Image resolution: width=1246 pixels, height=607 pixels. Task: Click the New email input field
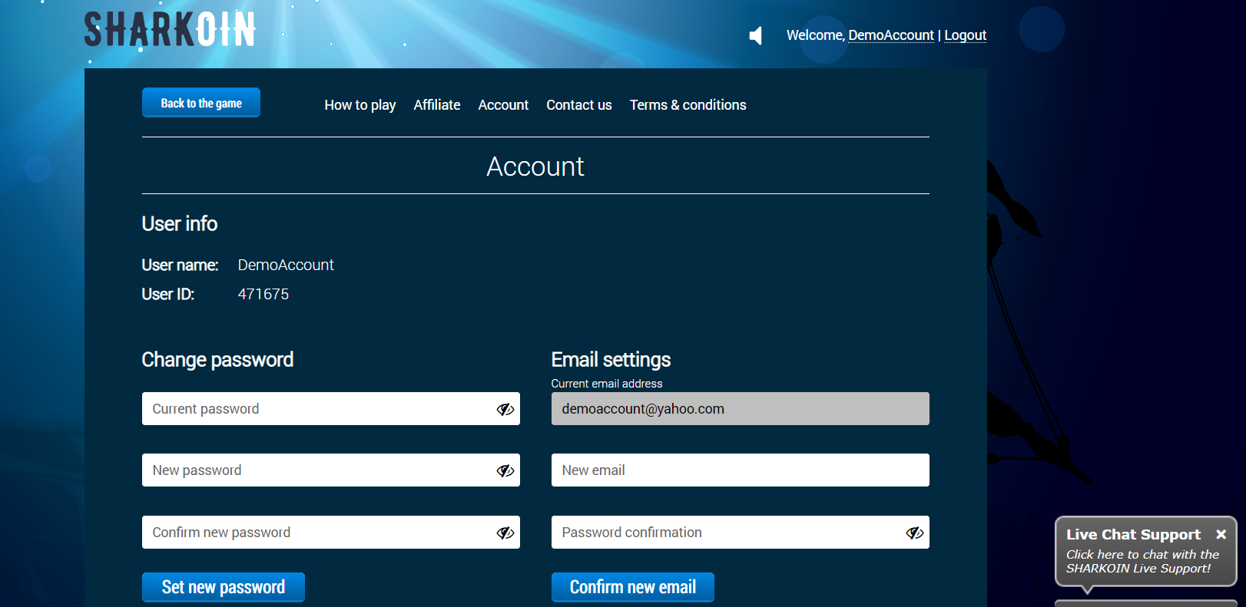click(741, 470)
